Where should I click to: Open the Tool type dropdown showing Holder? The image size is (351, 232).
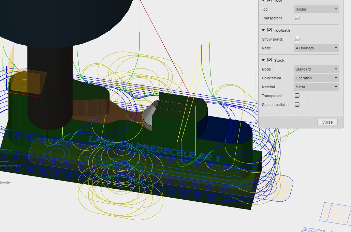[x=316, y=9]
